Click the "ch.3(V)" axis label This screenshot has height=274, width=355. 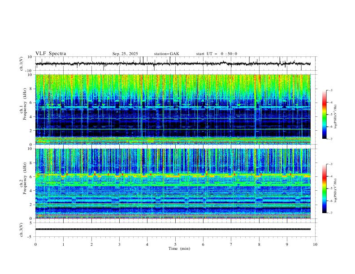22,230
